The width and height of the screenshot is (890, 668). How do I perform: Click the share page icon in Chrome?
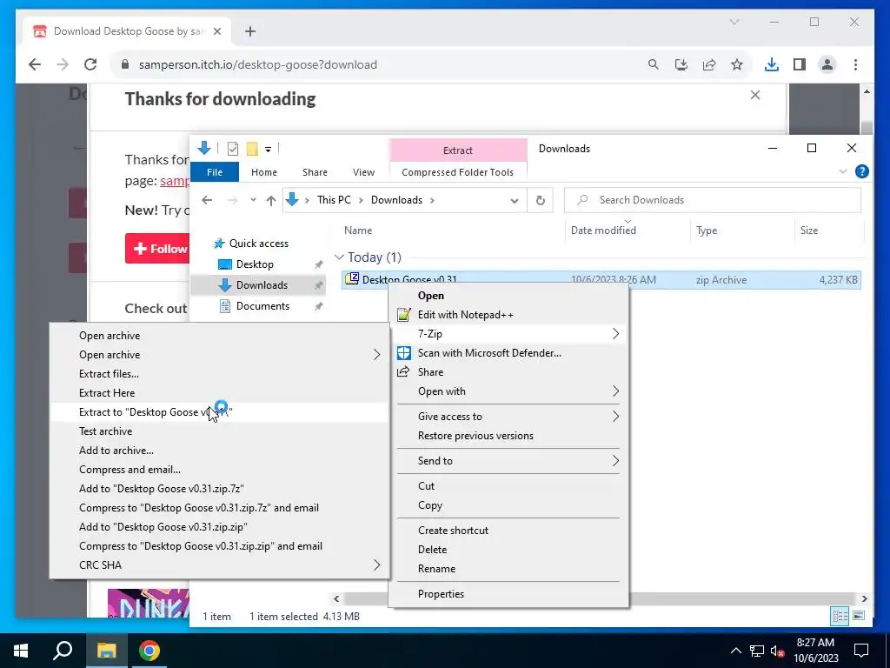709,64
